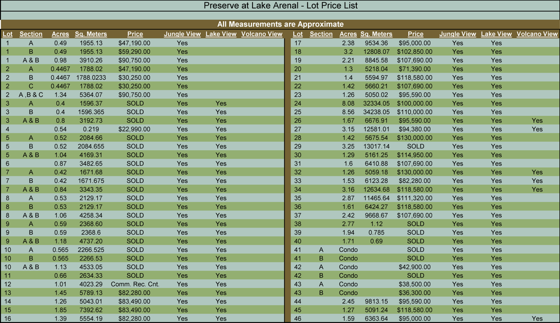The height and width of the screenshot is (323, 560).
Task: Click the $59,290.00 price cell
Action: (x=135, y=52)
